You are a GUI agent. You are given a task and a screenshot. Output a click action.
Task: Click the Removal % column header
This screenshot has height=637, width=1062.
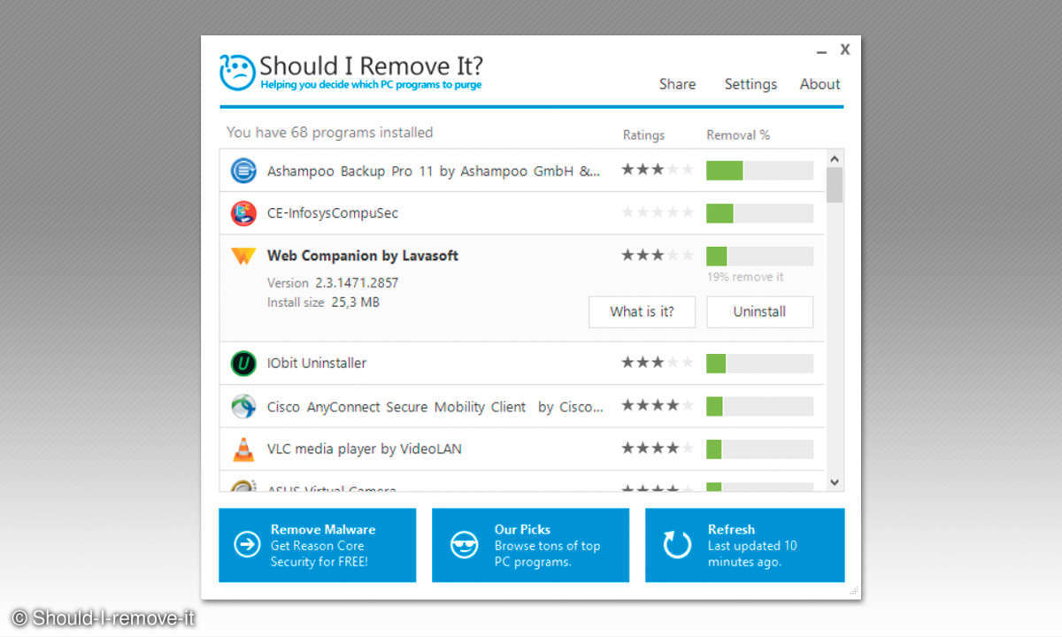[738, 135]
